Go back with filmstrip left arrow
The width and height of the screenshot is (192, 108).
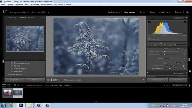coord(19,85)
